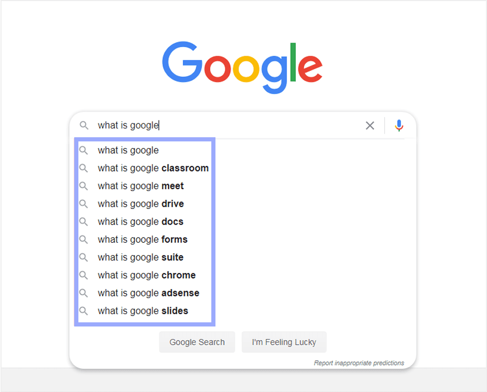487x392 pixels.
Task: Click the search icon beside 'what is google adsense'
Action: pos(84,293)
